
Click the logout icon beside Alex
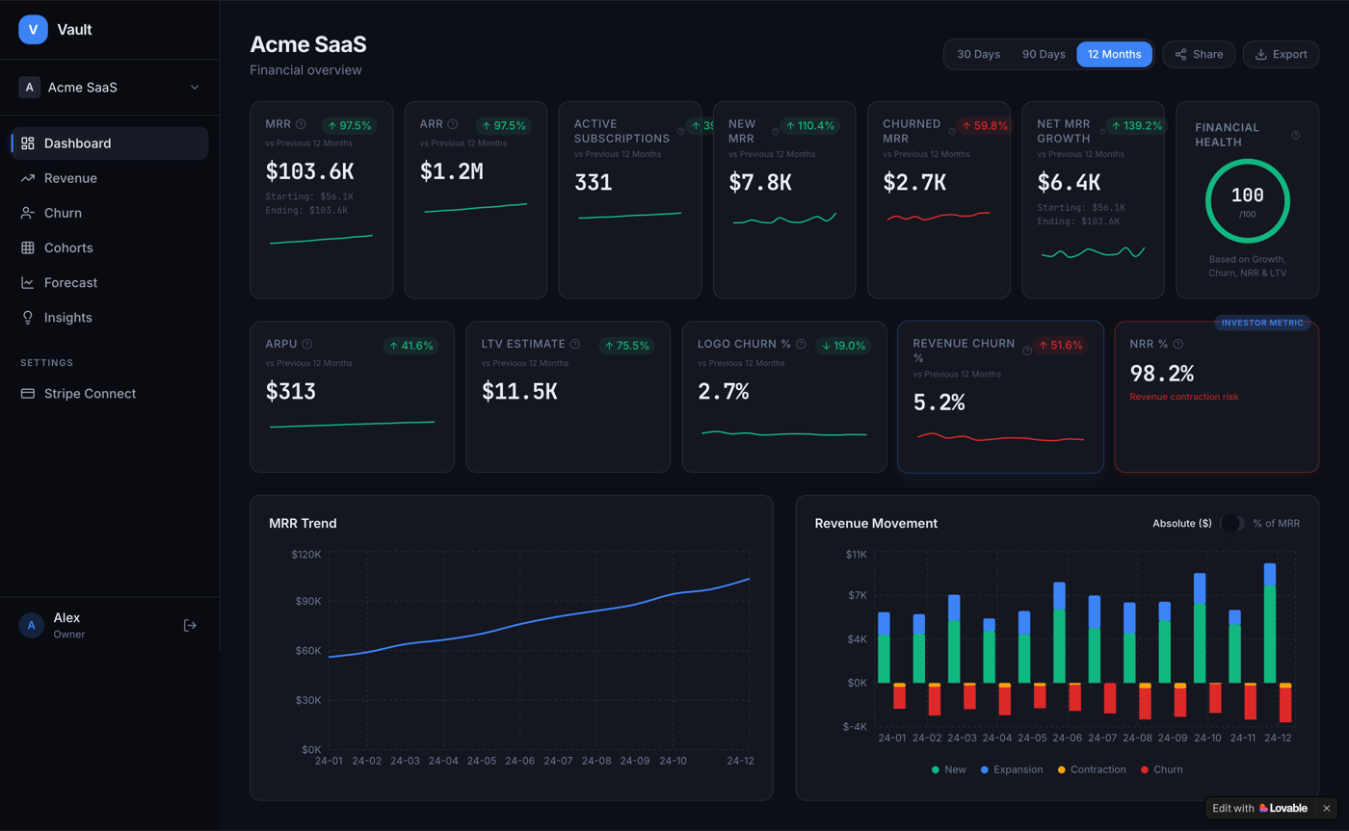[x=190, y=625]
